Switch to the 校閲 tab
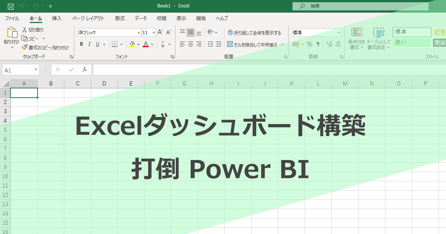The width and height of the screenshot is (446, 234). click(x=162, y=18)
